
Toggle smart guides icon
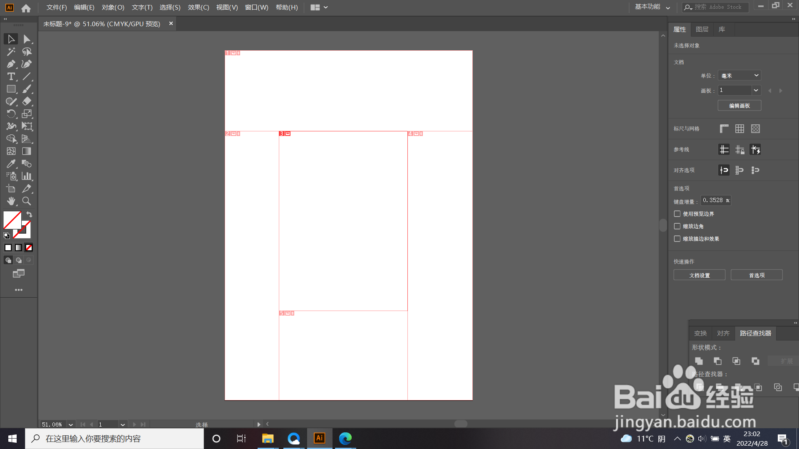coord(755,150)
